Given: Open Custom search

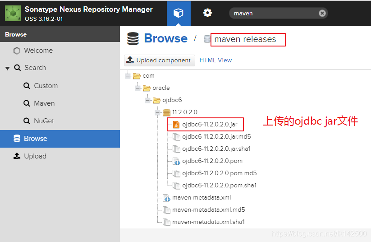Looking at the screenshot, I should pos(46,86).
